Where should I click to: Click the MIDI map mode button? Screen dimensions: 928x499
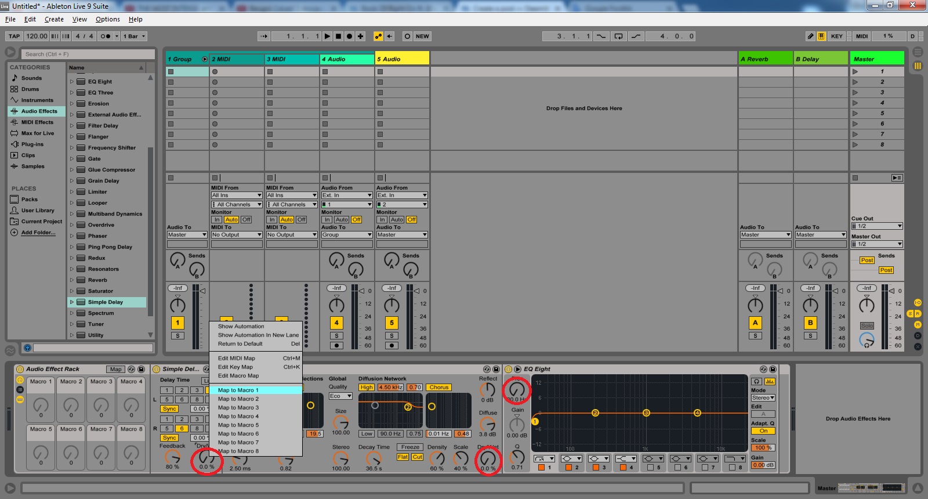click(x=862, y=36)
